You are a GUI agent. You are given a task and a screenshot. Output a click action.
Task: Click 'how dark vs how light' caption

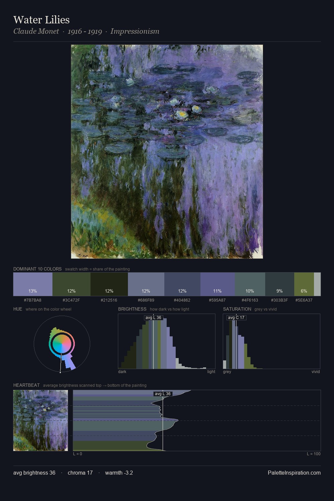[169, 309]
